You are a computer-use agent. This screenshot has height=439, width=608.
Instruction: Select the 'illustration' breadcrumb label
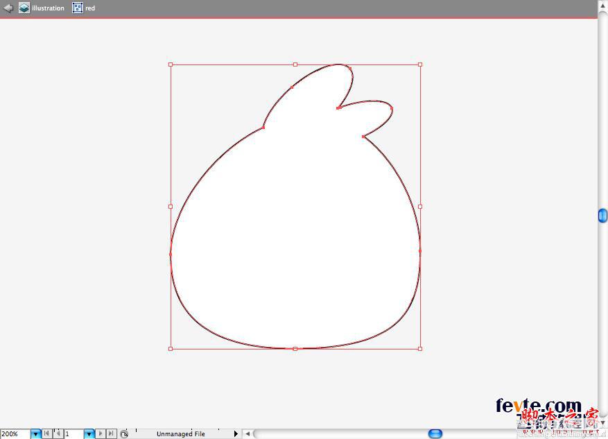click(48, 8)
